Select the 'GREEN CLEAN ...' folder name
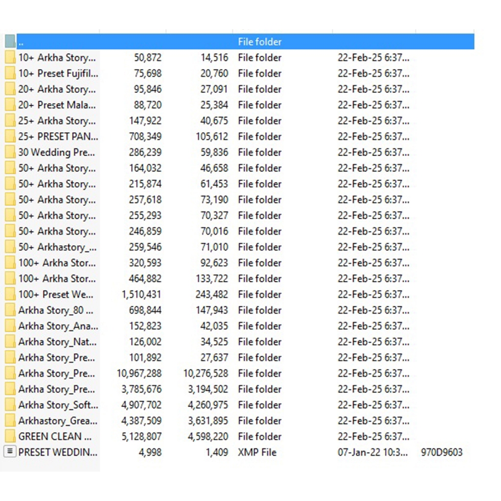Image resolution: width=501 pixels, height=501 pixels. coord(55,436)
